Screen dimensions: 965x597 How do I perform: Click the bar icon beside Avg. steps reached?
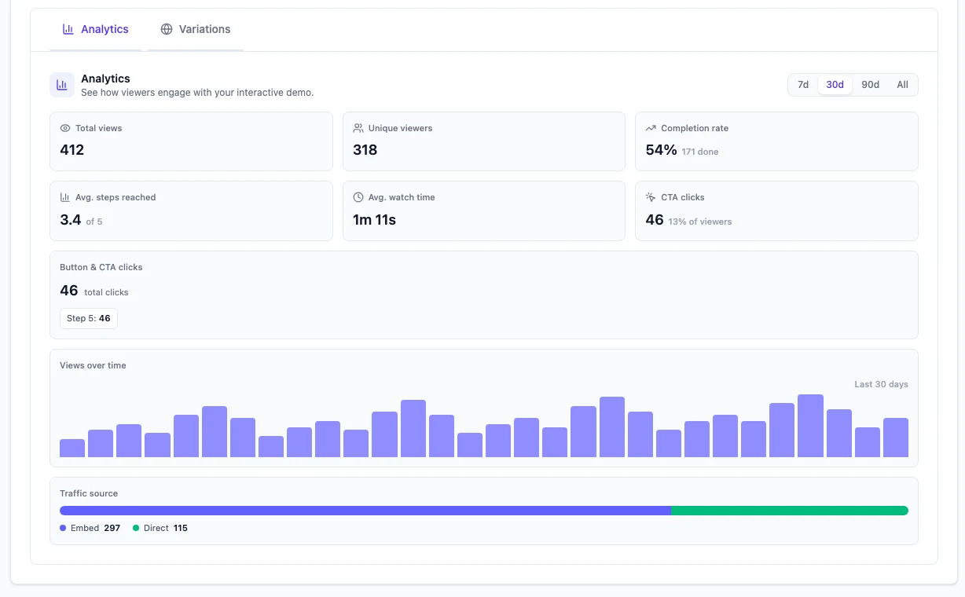65,197
